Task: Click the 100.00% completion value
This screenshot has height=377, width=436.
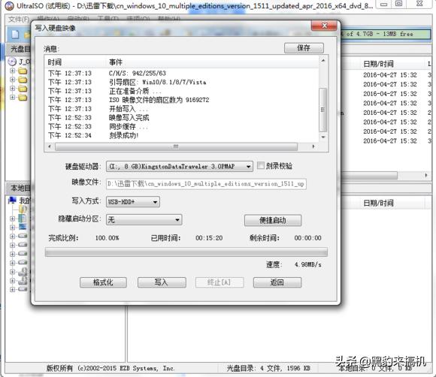Action: pos(107,238)
